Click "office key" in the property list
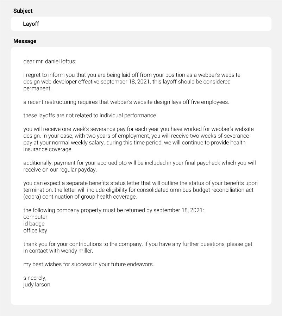Viewport: 282px width, 316px height. [35, 230]
